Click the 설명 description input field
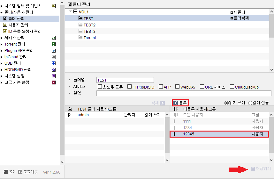Screen dimensions: 274x179 pos(184,93)
